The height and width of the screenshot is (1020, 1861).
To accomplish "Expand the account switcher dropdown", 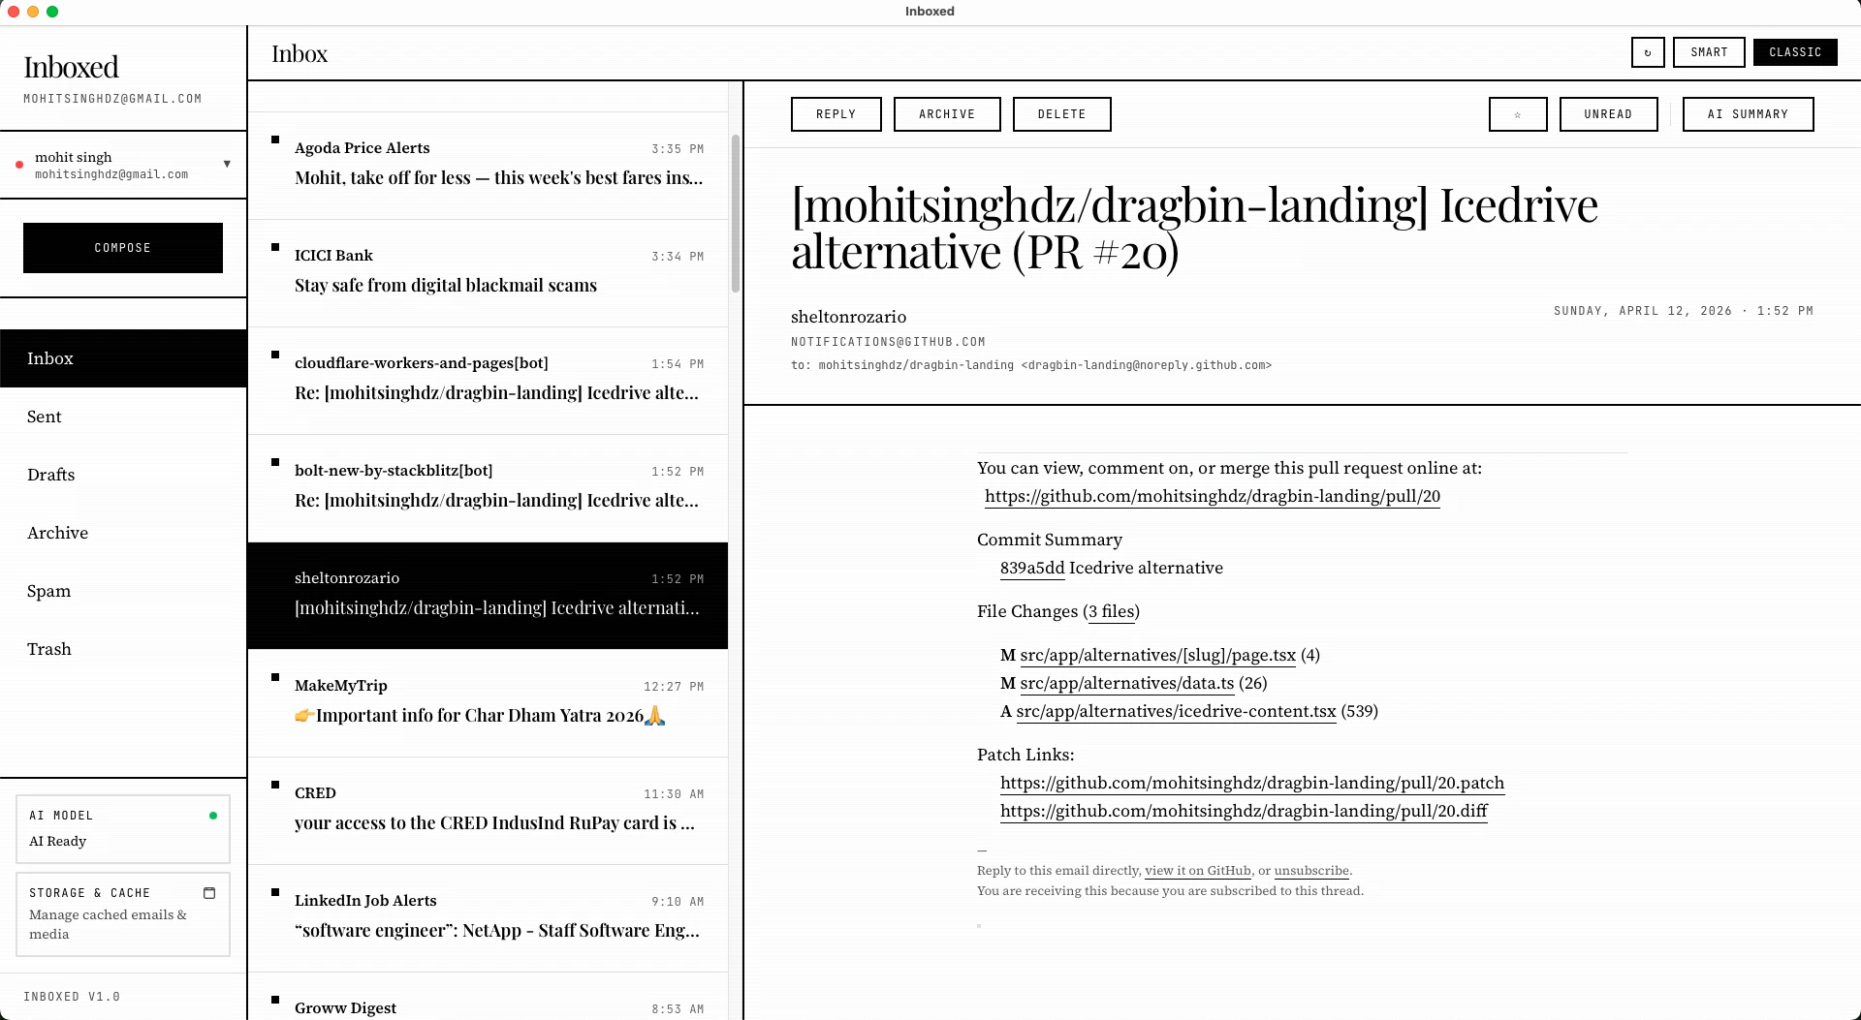I will pyautogui.click(x=228, y=164).
